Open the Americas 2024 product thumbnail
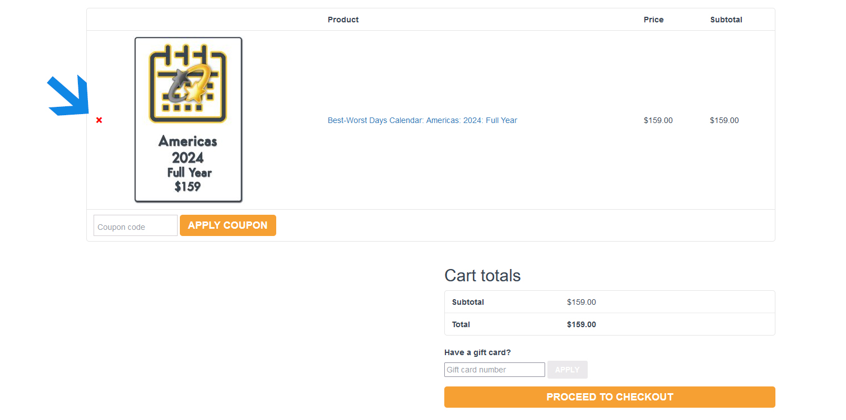This screenshot has width=846, height=420. pos(188,120)
